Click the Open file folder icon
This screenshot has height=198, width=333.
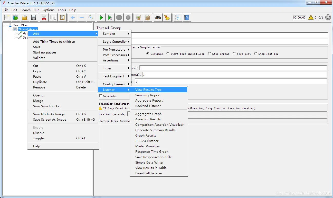tap(25, 17)
